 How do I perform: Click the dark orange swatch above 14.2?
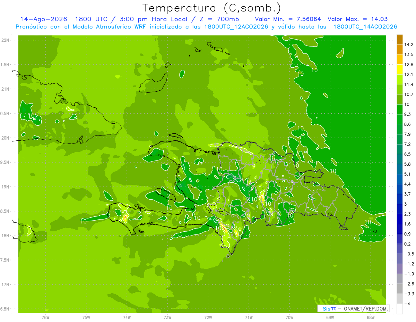tap(400, 40)
